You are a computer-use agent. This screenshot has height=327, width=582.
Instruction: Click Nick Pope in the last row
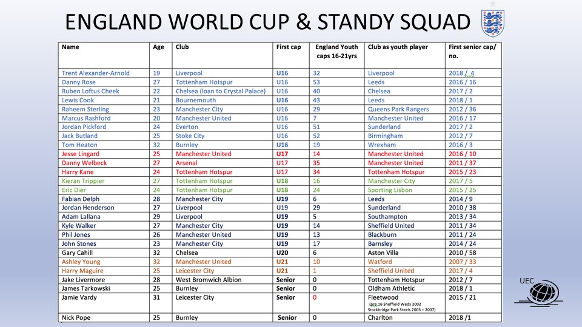click(x=77, y=317)
